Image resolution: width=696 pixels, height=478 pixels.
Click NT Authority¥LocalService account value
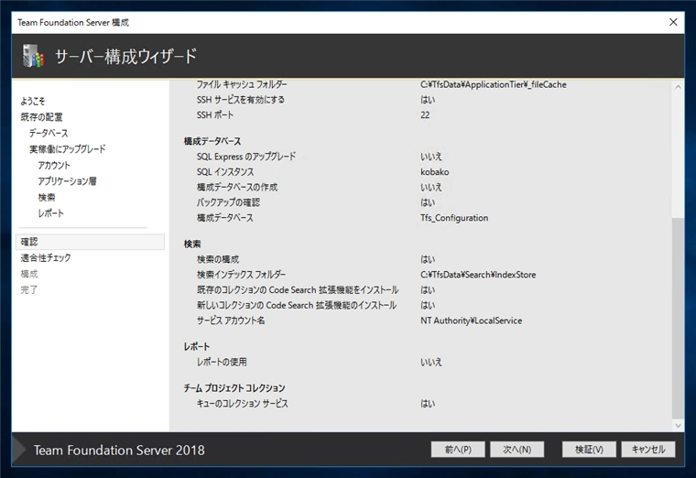click(x=471, y=320)
